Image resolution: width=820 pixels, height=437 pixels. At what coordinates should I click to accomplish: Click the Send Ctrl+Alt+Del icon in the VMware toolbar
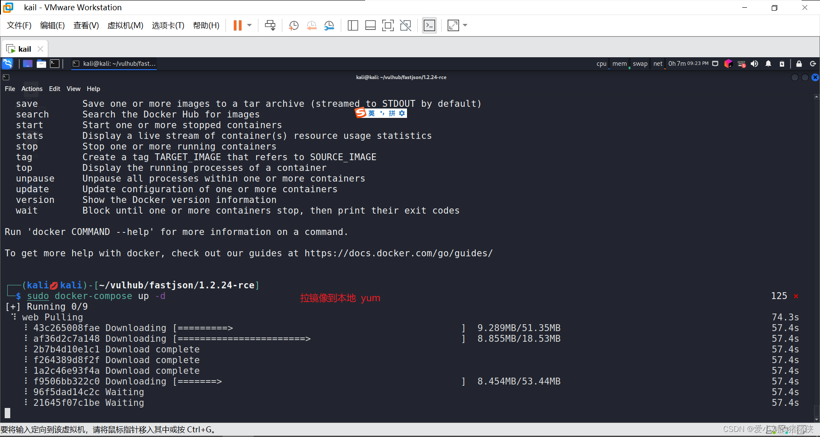click(270, 26)
